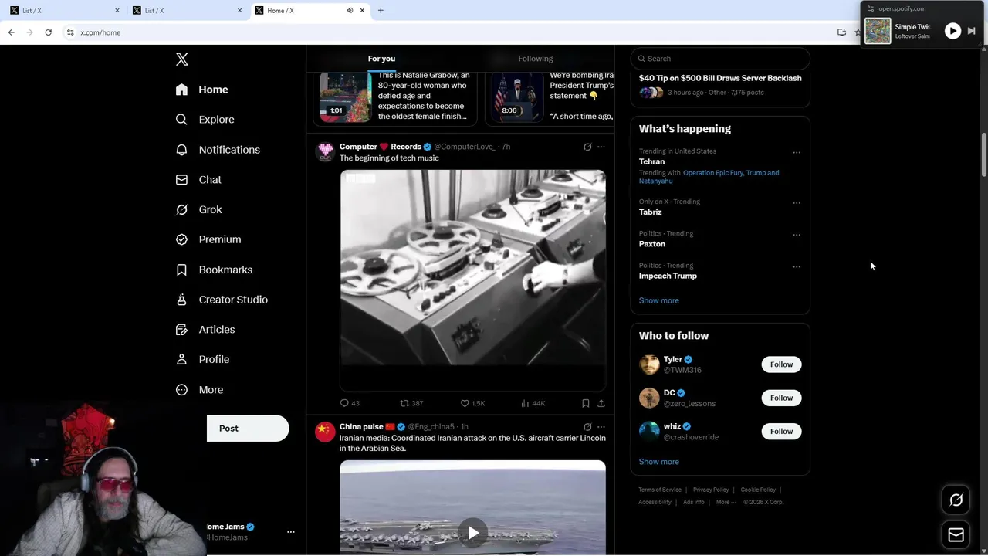The image size is (988, 556).
Task: Open the Impeach Trump trending topic
Action: coord(668,276)
